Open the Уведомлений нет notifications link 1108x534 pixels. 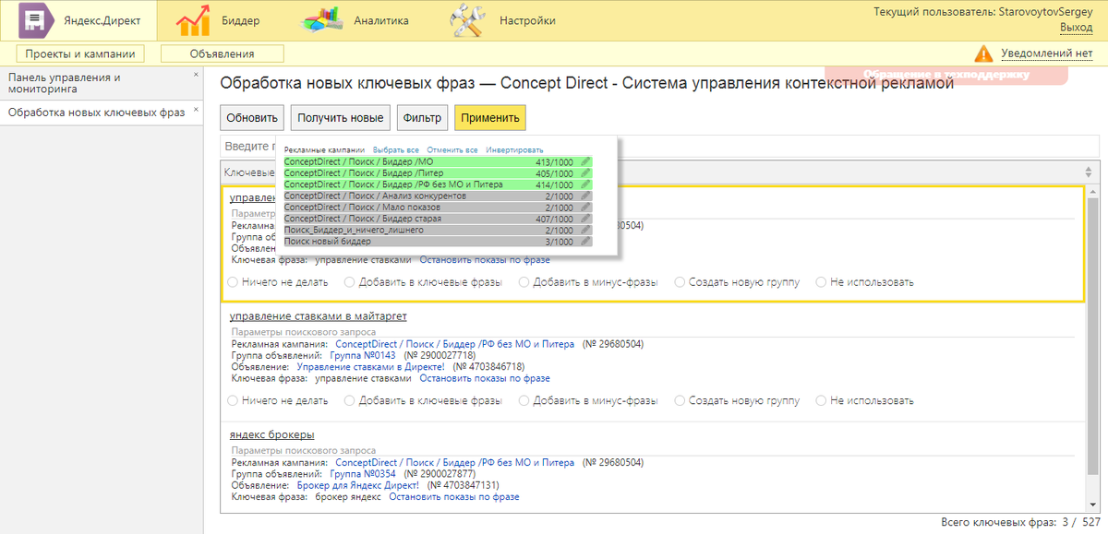(1047, 53)
